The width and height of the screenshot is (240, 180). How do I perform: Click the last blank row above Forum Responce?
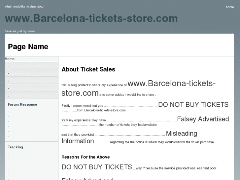31,95
